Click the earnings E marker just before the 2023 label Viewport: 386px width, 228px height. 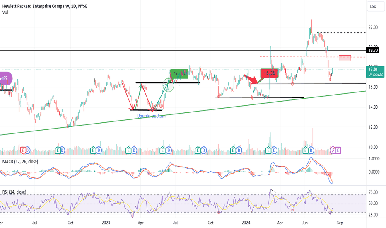93,150
